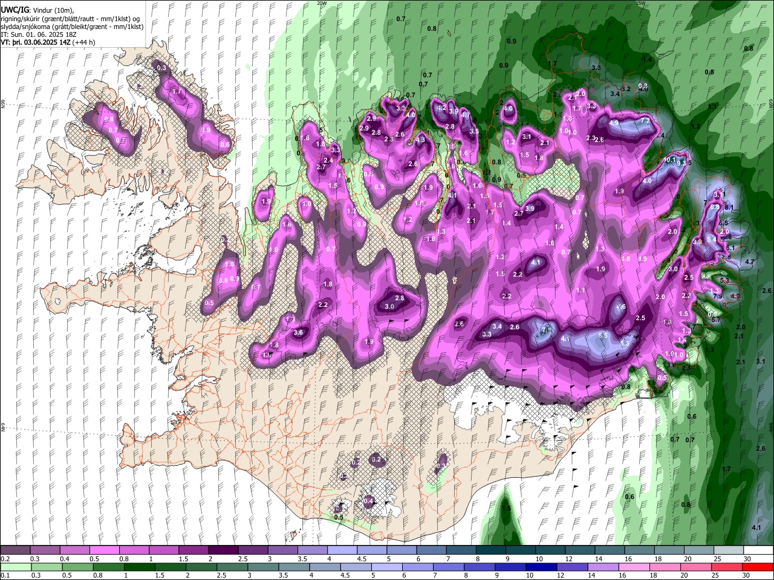Viewport: 774px width, 580px height.
Task: Pick the 1.5 snow-scale purple swatch
Action: tap(193, 550)
